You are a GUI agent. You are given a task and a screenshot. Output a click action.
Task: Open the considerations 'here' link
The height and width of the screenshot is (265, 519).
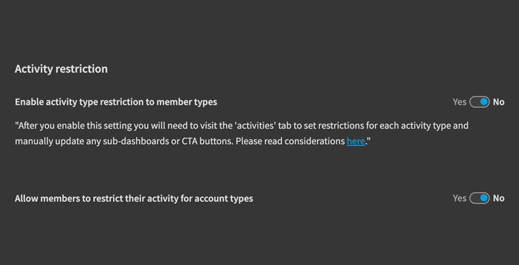(356, 141)
